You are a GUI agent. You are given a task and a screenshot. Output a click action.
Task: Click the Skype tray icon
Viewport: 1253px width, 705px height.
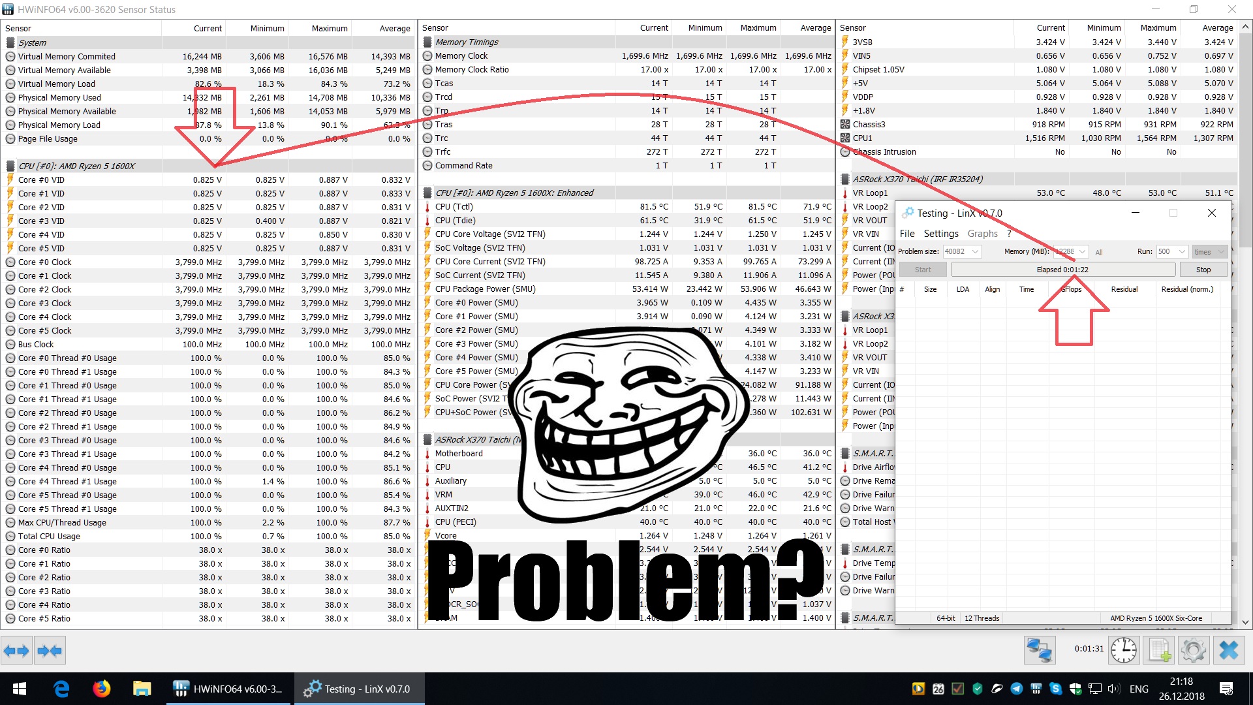point(1055,689)
